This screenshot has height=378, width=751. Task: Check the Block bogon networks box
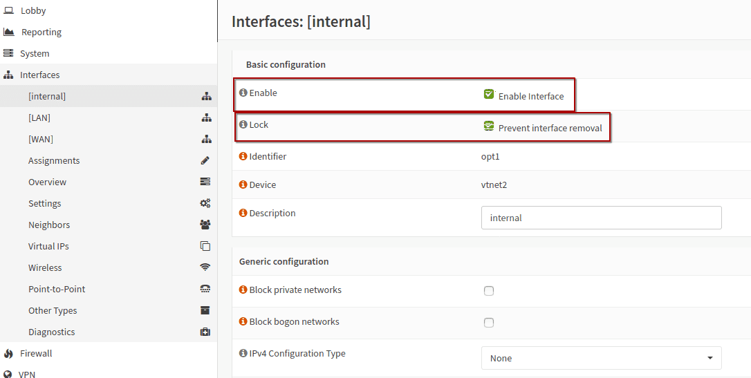click(488, 323)
